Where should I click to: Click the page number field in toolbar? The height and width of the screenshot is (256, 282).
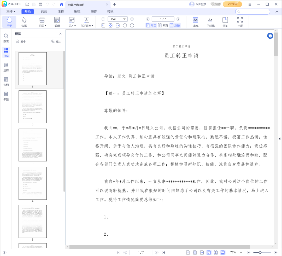pyautogui.click(x=163, y=19)
